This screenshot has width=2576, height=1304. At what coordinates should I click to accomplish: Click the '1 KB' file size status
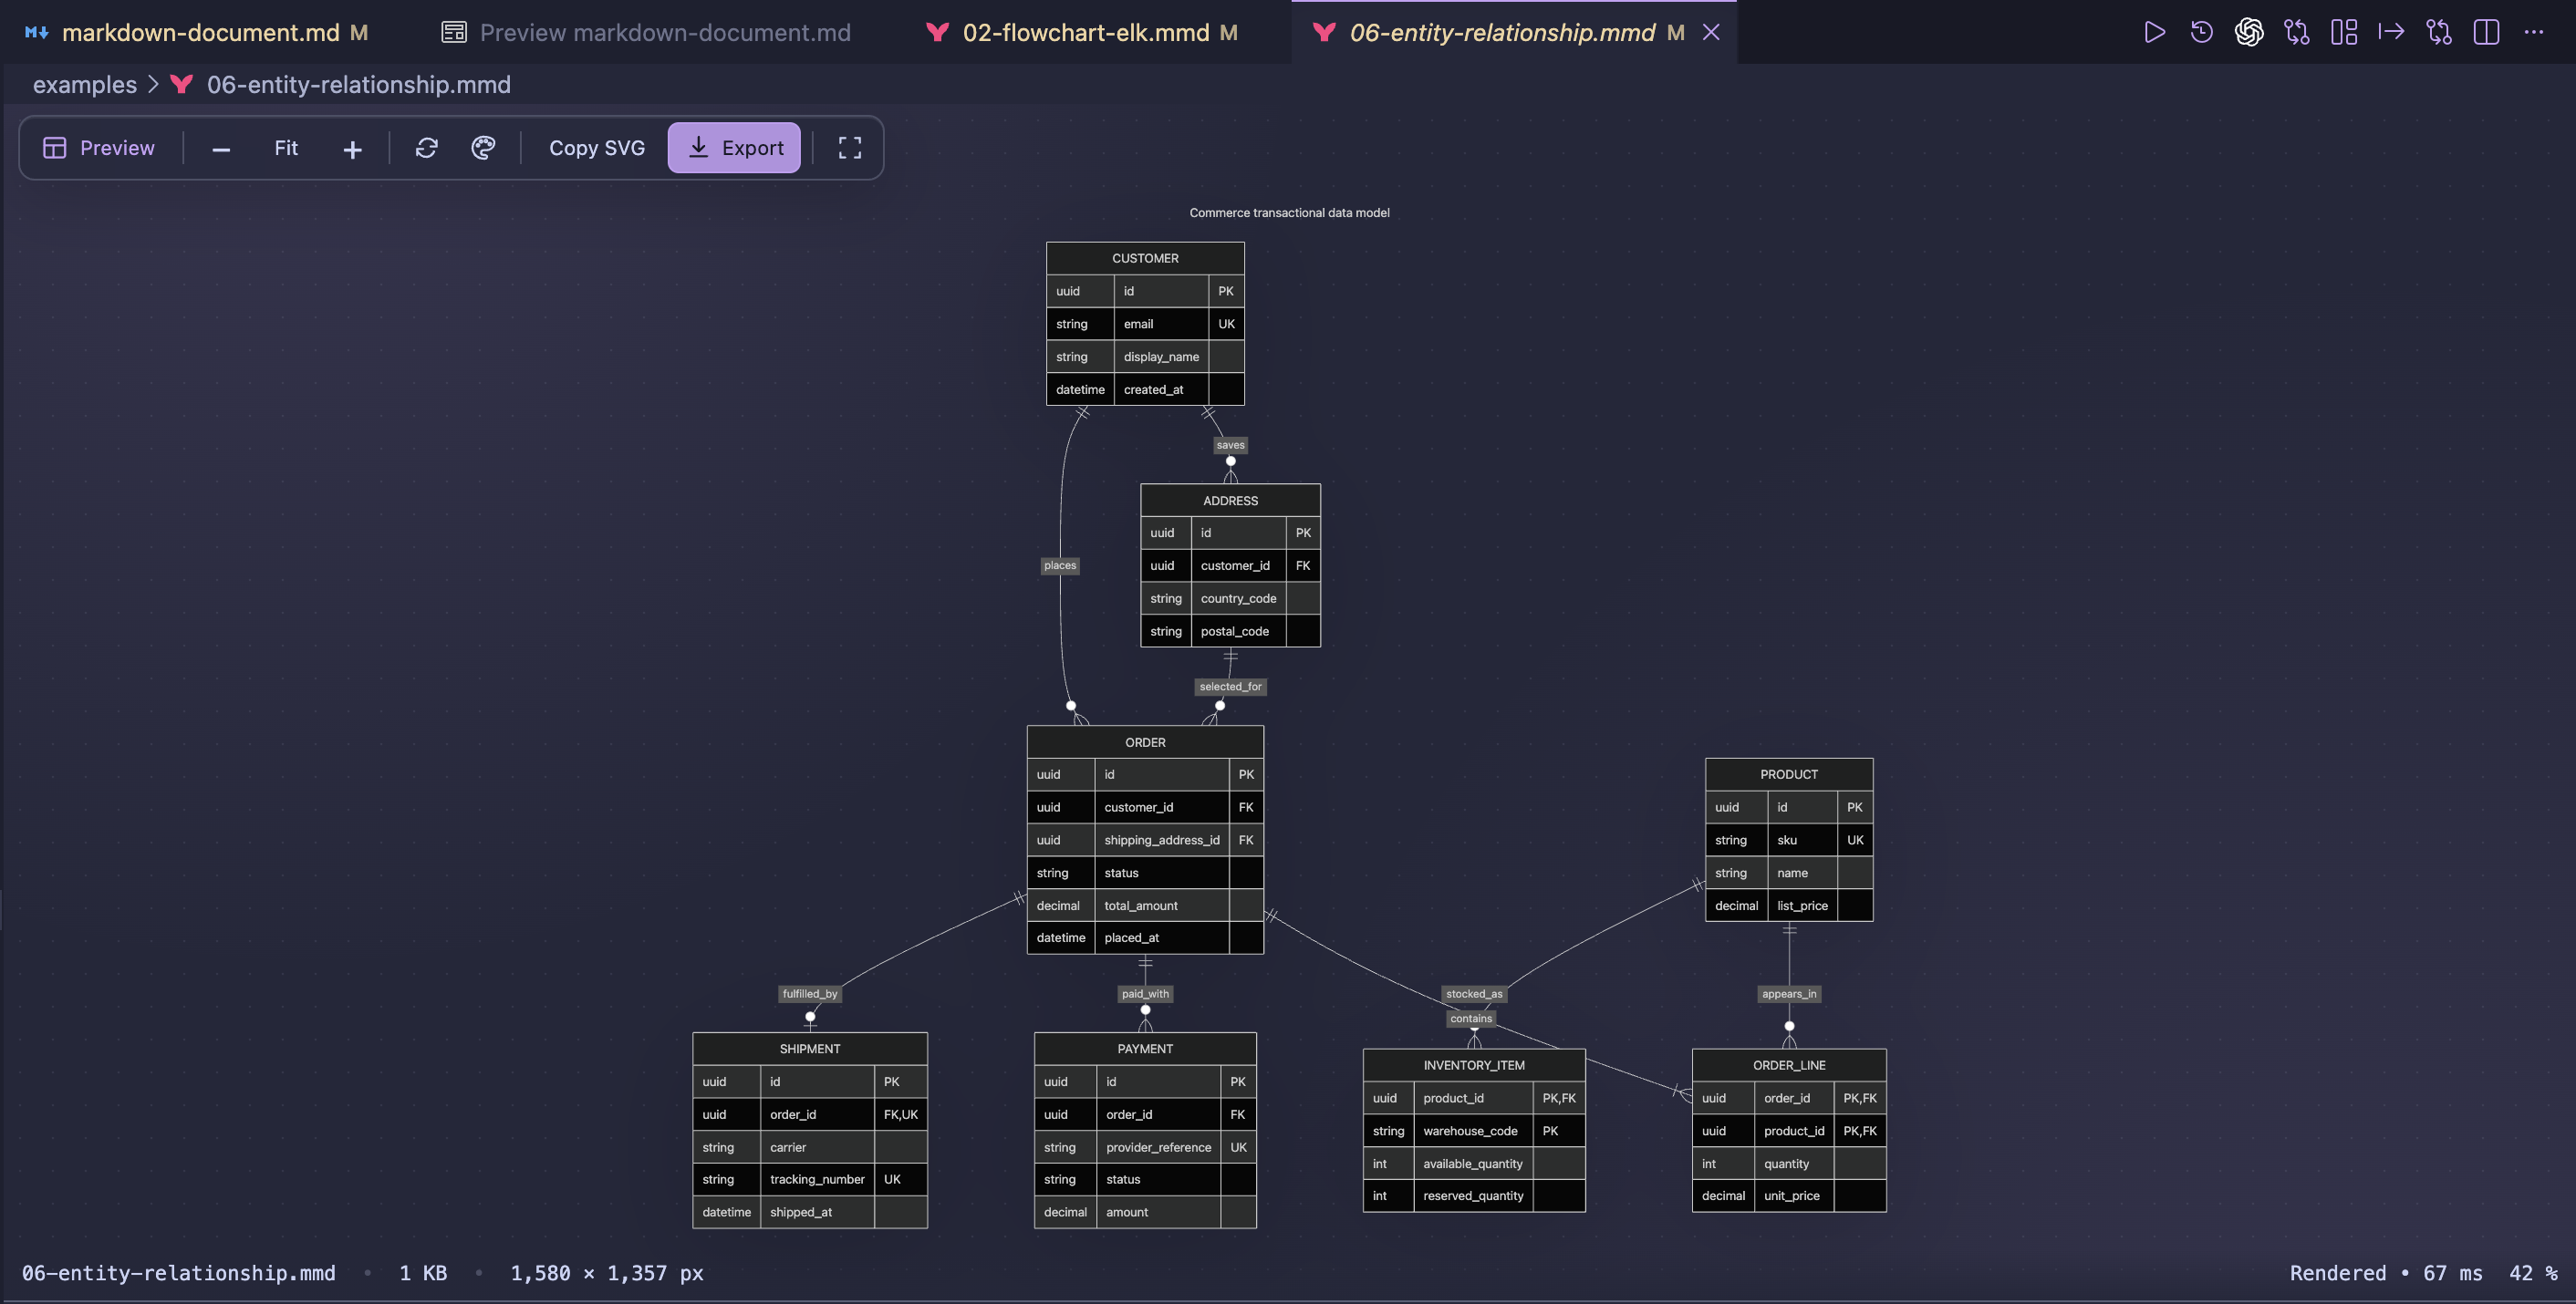click(x=423, y=1272)
